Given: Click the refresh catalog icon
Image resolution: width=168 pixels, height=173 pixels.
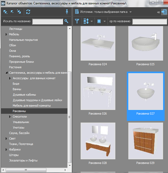Looking at the screenshot, I should (28, 12).
